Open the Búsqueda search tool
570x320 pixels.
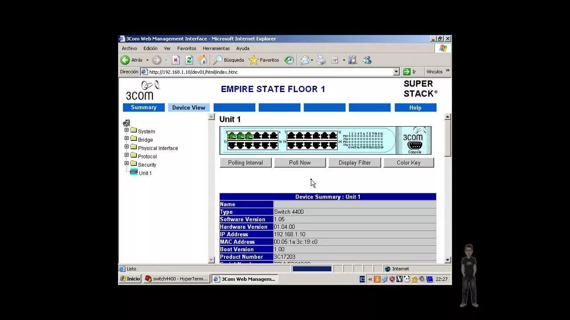229,60
